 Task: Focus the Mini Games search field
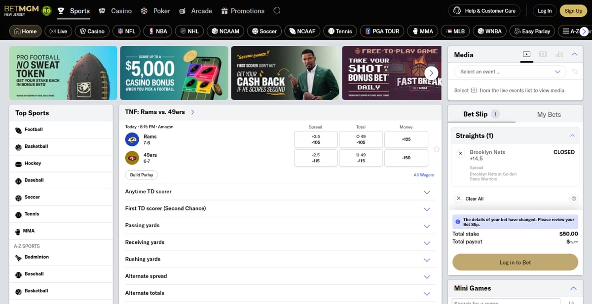click(506, 302)
